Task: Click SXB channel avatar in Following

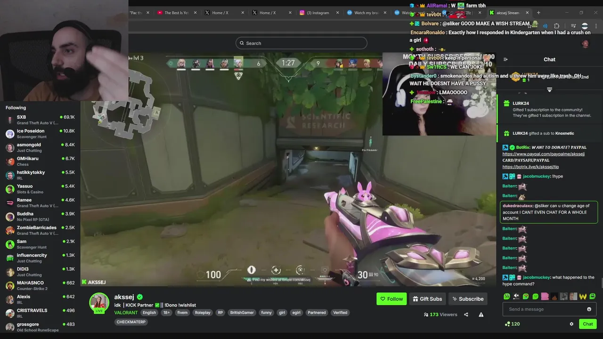Action: 10,120
